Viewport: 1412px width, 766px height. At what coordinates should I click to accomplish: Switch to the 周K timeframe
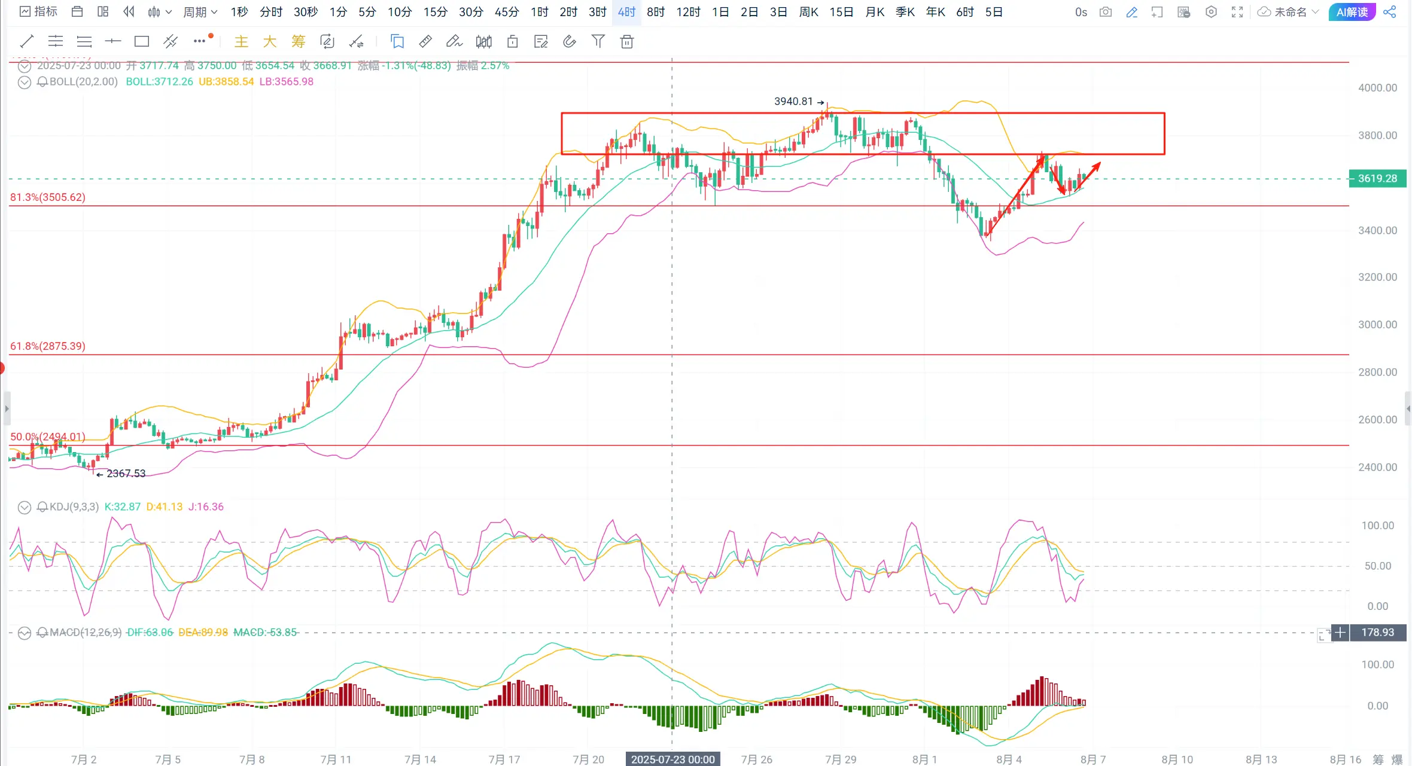[808, 12]
